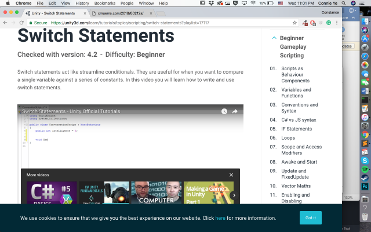Open Skype from the Dock
Image resolution: width=371 pixels, height=232 pixels.
coord(365,161)
